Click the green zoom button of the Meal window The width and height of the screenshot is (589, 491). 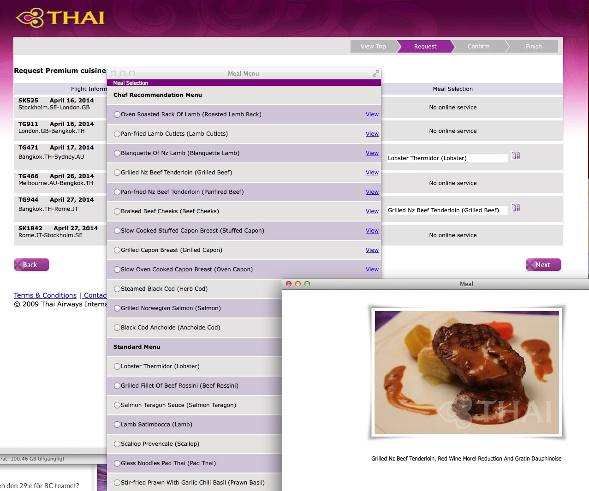(307, 284)
